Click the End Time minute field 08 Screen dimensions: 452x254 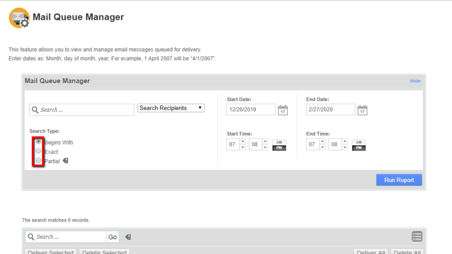coord(335,144)
